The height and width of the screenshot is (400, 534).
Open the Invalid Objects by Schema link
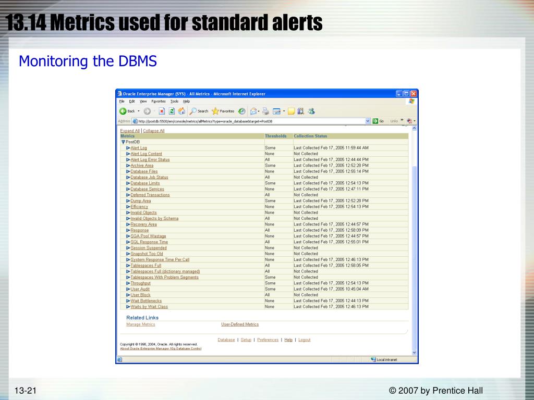pos(154,218)
